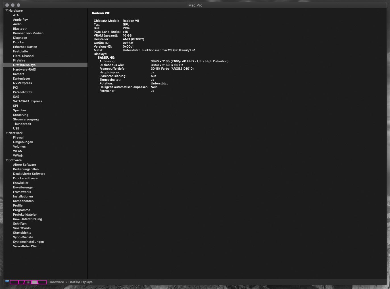The height and width of the screenshot is (289, 390).
Task: Open Ältere Software in the sidebar
Action: [24, 165]
